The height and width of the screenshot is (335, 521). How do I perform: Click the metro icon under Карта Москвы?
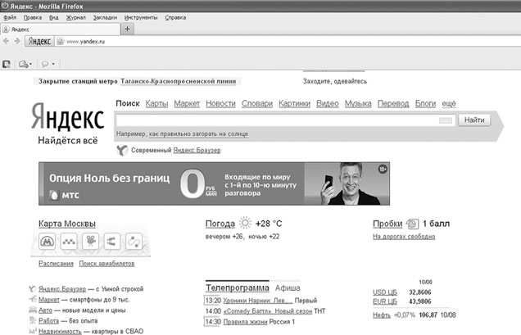48,242
